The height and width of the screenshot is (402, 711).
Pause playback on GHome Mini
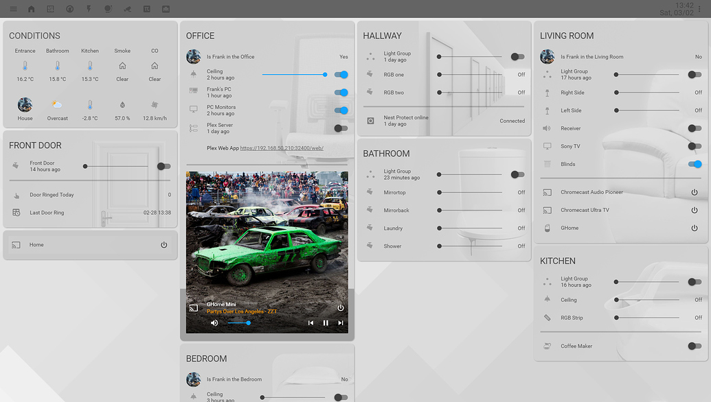(326, 323)
